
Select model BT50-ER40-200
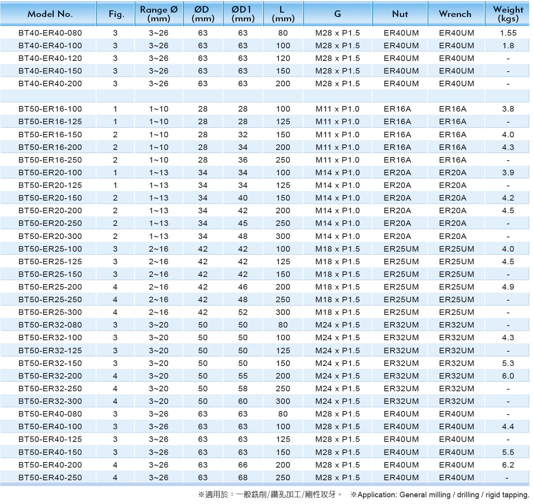pyautogui.click(x=50, y=465)
